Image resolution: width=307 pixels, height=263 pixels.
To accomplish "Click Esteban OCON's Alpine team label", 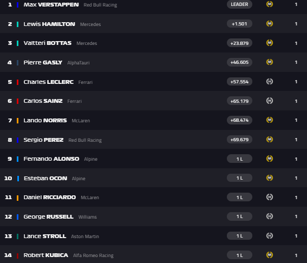I will point(79,179).
